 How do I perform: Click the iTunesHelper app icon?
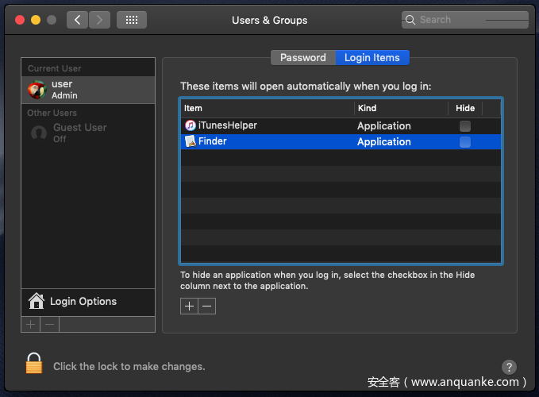pyautogui.click(x=191, y=125)
